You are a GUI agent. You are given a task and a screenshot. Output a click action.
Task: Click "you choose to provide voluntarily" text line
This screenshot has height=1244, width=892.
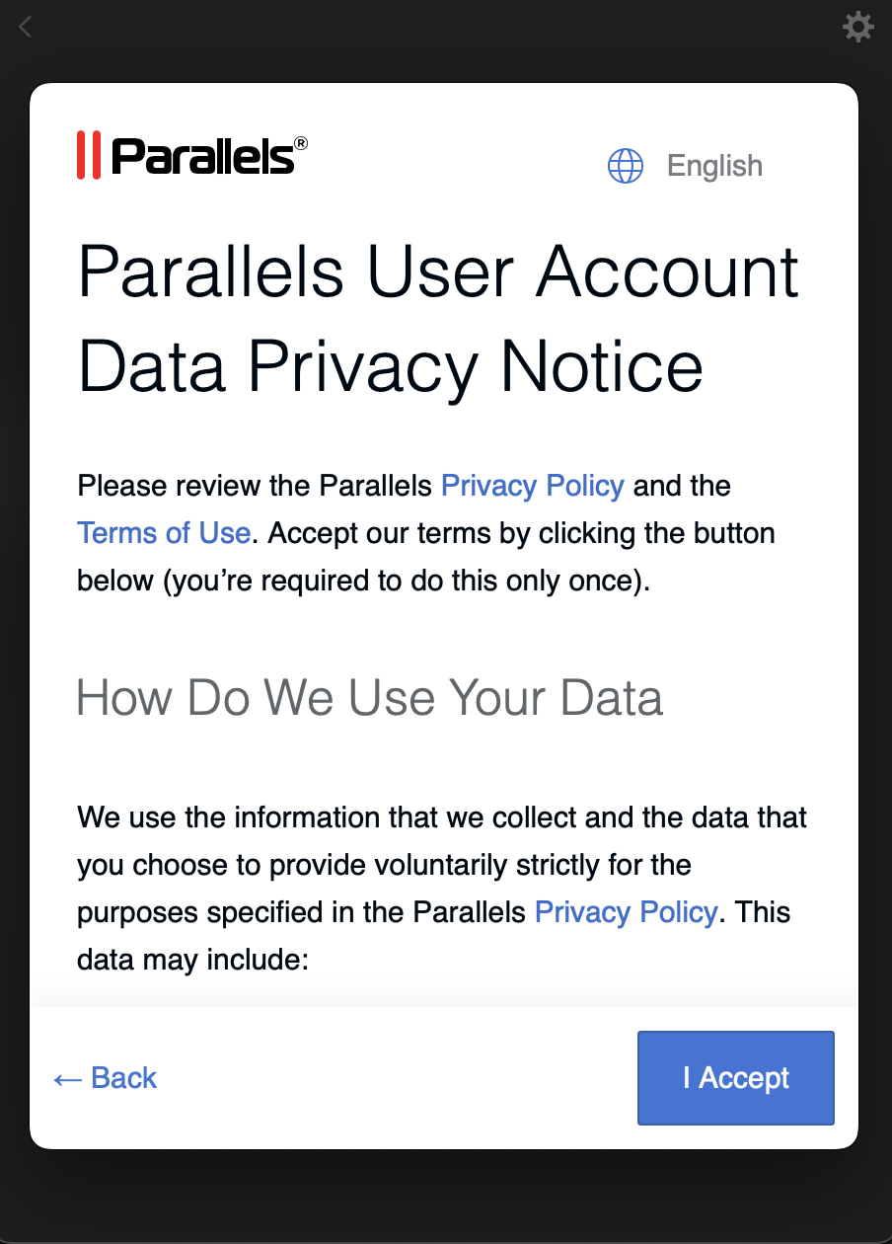384,865
